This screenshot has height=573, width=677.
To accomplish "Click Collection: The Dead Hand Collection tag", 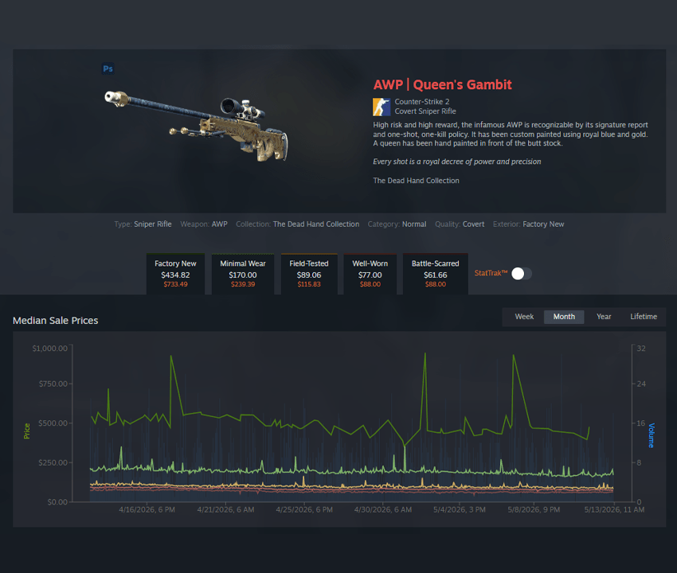I will tap(298, 224).
